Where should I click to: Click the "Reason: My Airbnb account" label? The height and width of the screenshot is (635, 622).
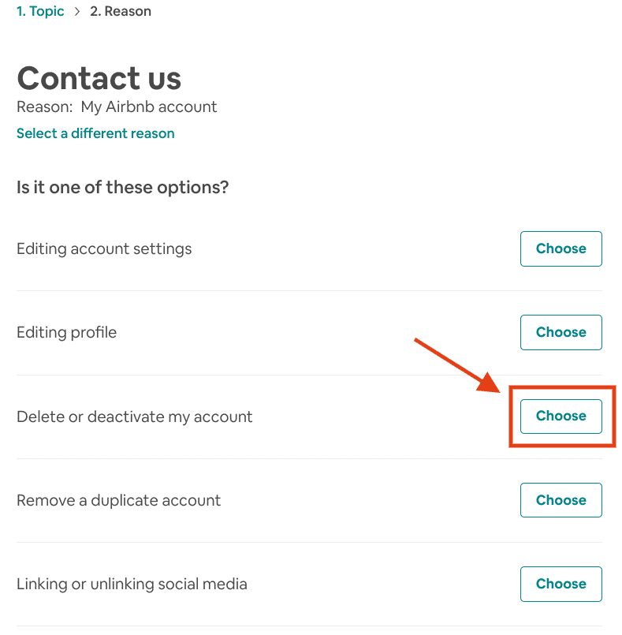point(117,106)
